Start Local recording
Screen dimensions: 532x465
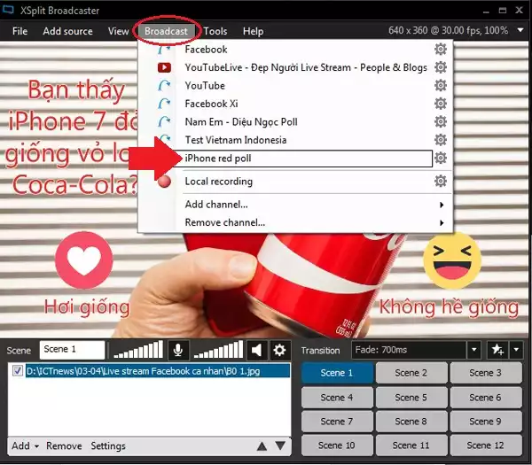tap(218, 182)
